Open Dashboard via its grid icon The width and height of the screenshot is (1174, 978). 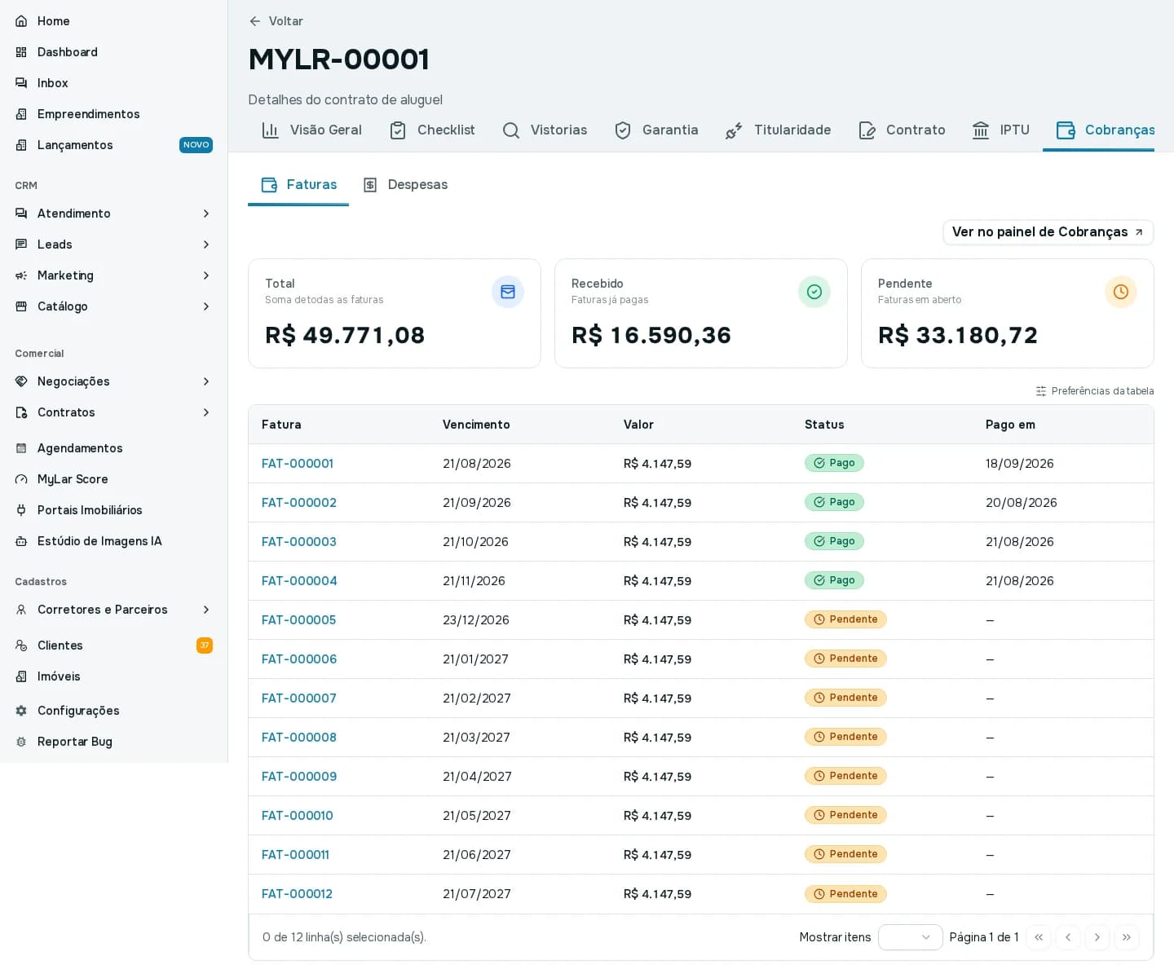(21, 52)
